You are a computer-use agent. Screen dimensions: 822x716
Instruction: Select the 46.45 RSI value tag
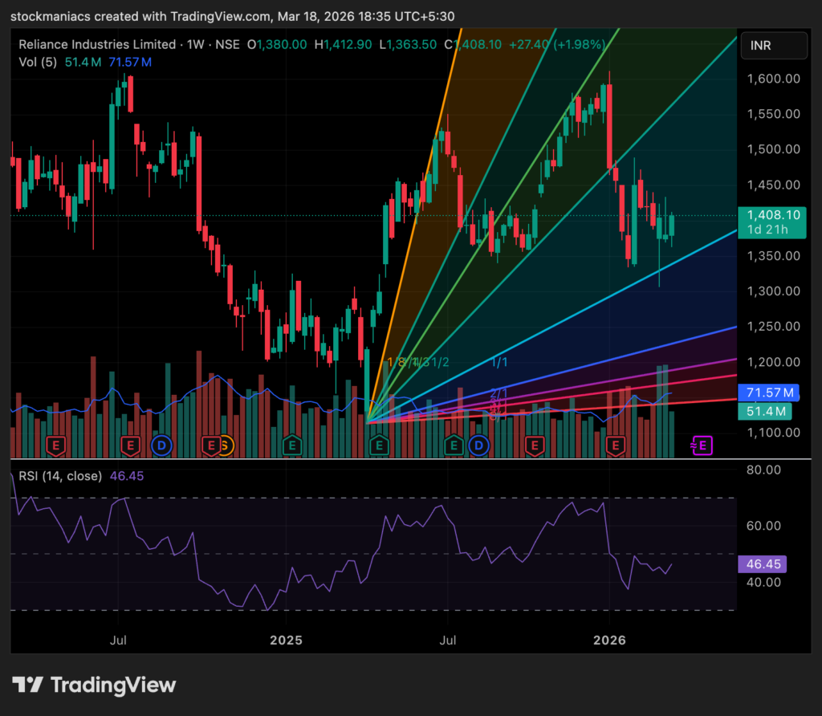tap(762, 564)
